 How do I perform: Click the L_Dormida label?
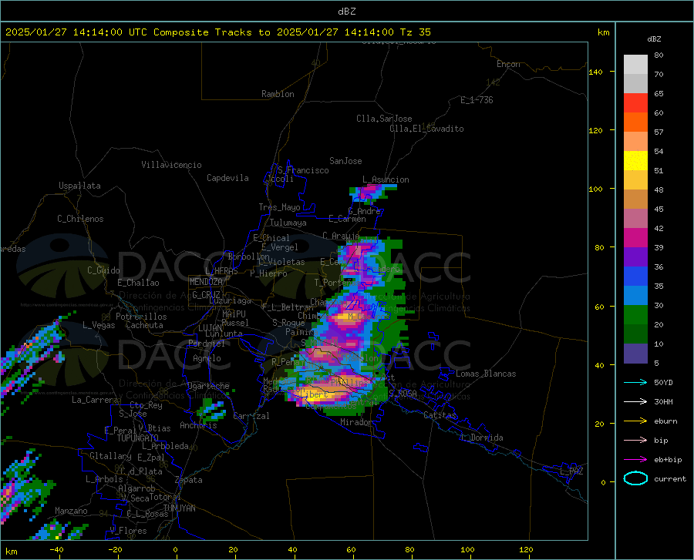481,438
